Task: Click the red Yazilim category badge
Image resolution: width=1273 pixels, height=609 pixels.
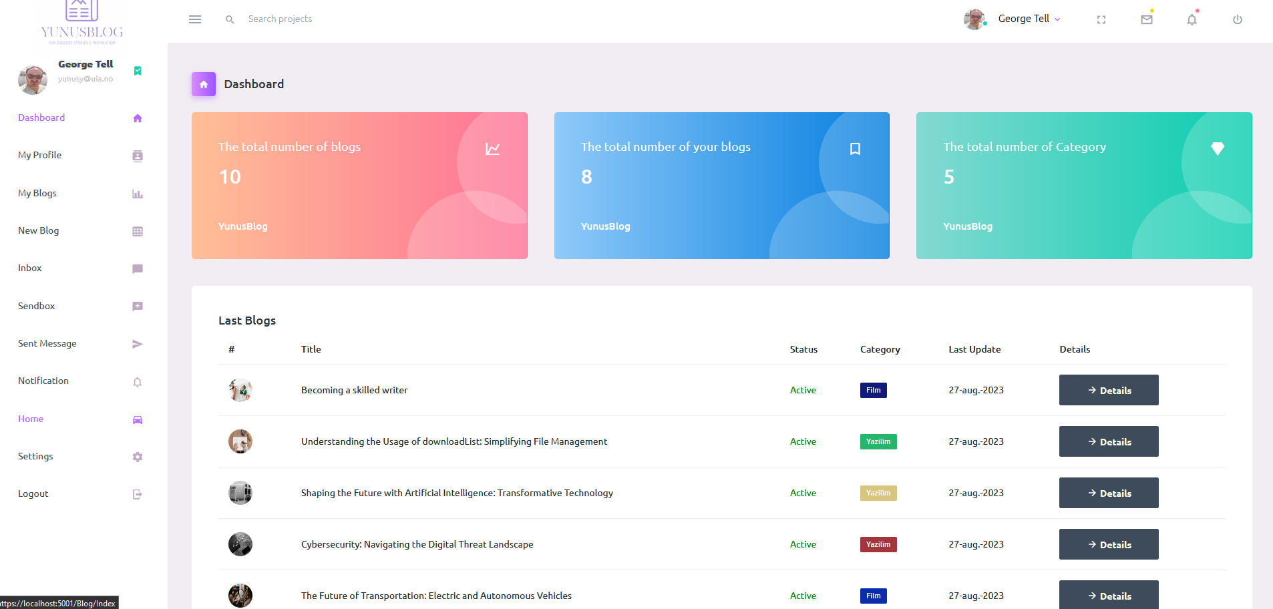Action: point(878,544)
